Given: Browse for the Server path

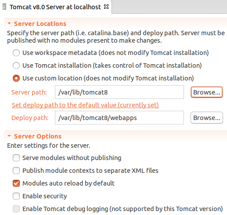Looking at the screenshot, I should pos(207,92).
